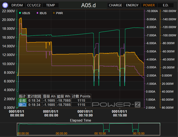Click 00:10:00 marker in overview strip

[x=100, y=133]
